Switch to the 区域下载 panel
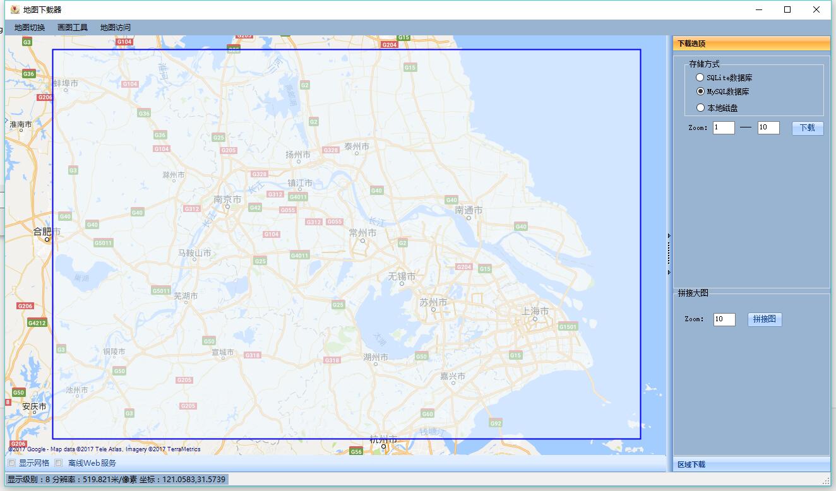 click(x=751, y=464)
